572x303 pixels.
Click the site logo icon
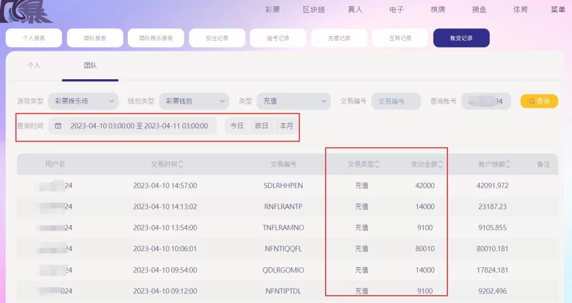[x=26, y=11]
